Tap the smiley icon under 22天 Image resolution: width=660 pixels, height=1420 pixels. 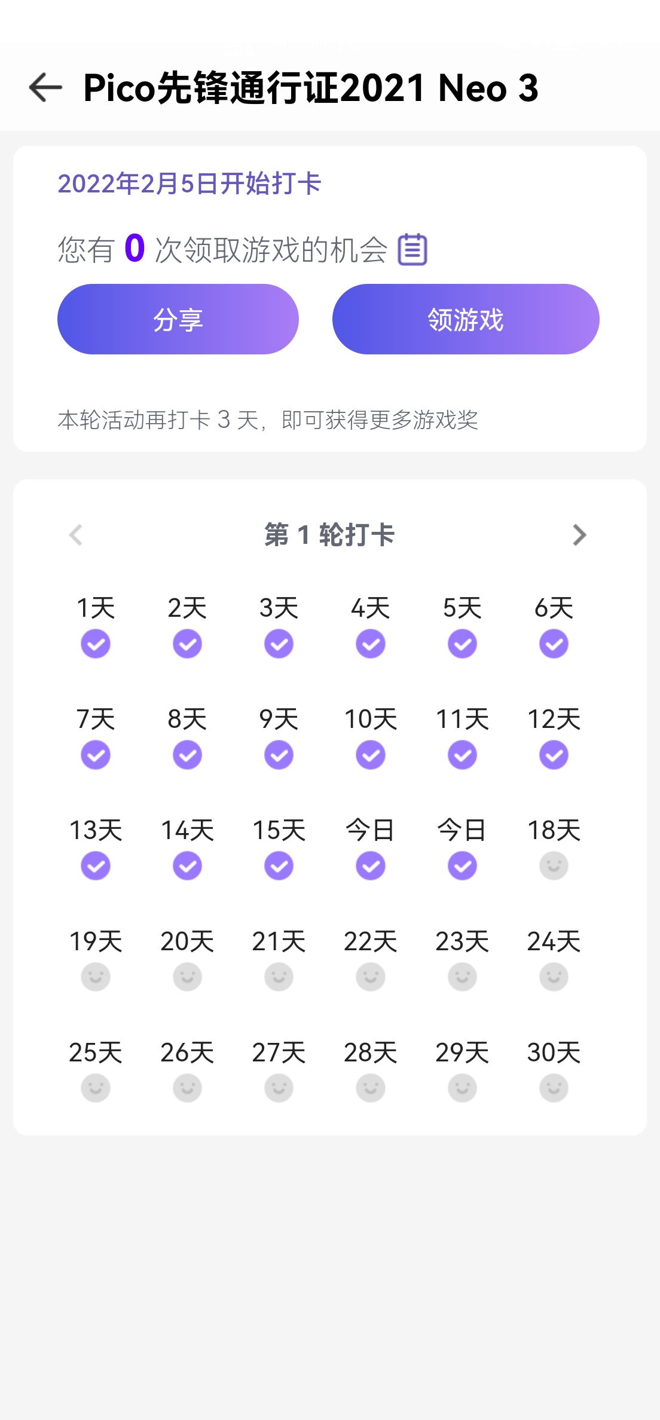pyautogui.click(x=371, y=977)
